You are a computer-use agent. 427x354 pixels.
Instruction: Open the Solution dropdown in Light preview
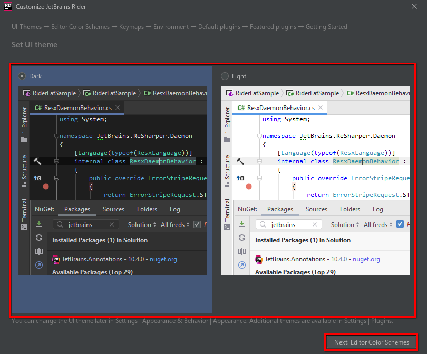[345, 225]
